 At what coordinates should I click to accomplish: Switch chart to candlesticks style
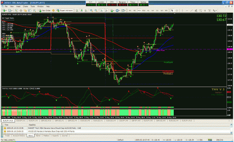click(x=82, y=10)
